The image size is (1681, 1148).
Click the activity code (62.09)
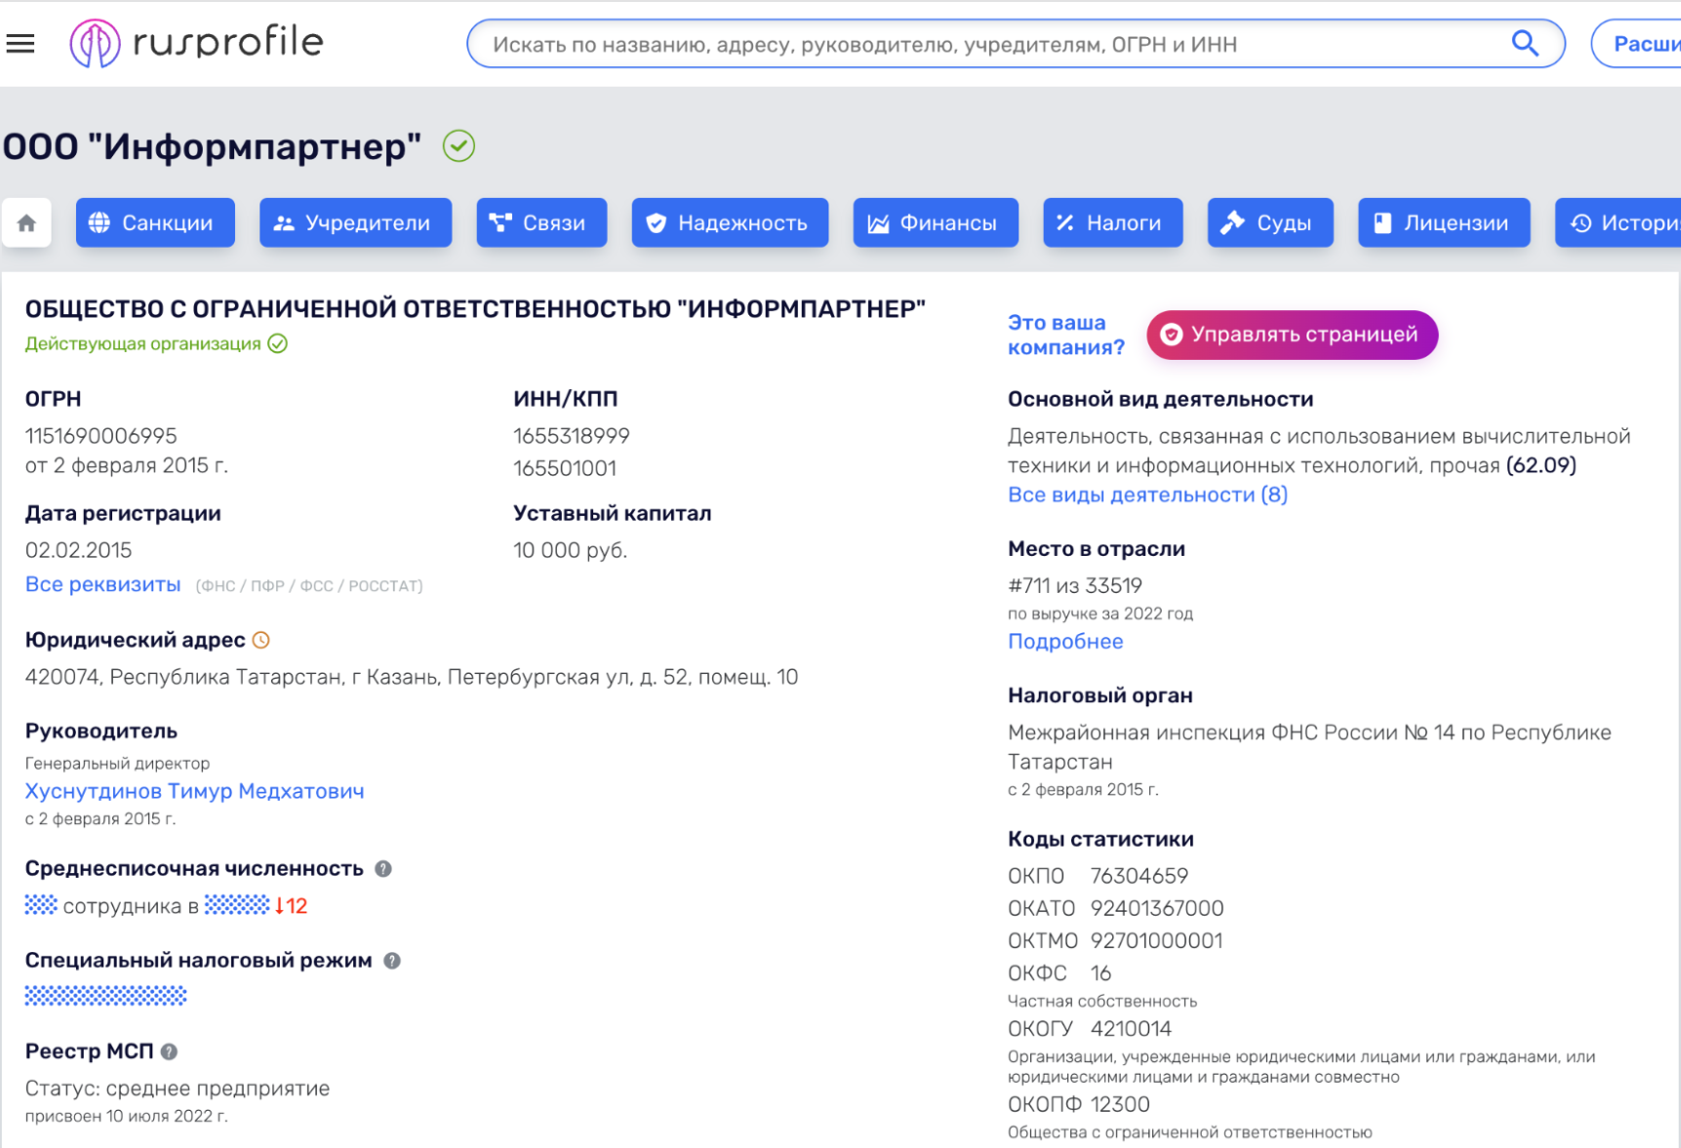1541,465
